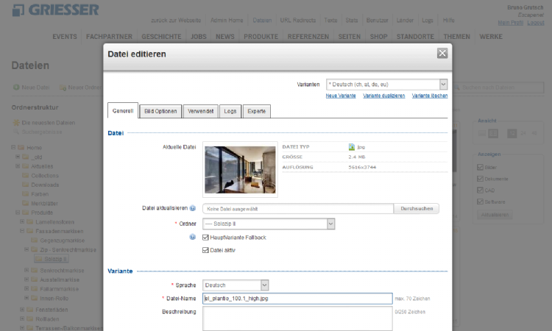Viewport: 552px width, 331px height.
Task: Click into the Datei-Name text field
Action: click(297, 299)
